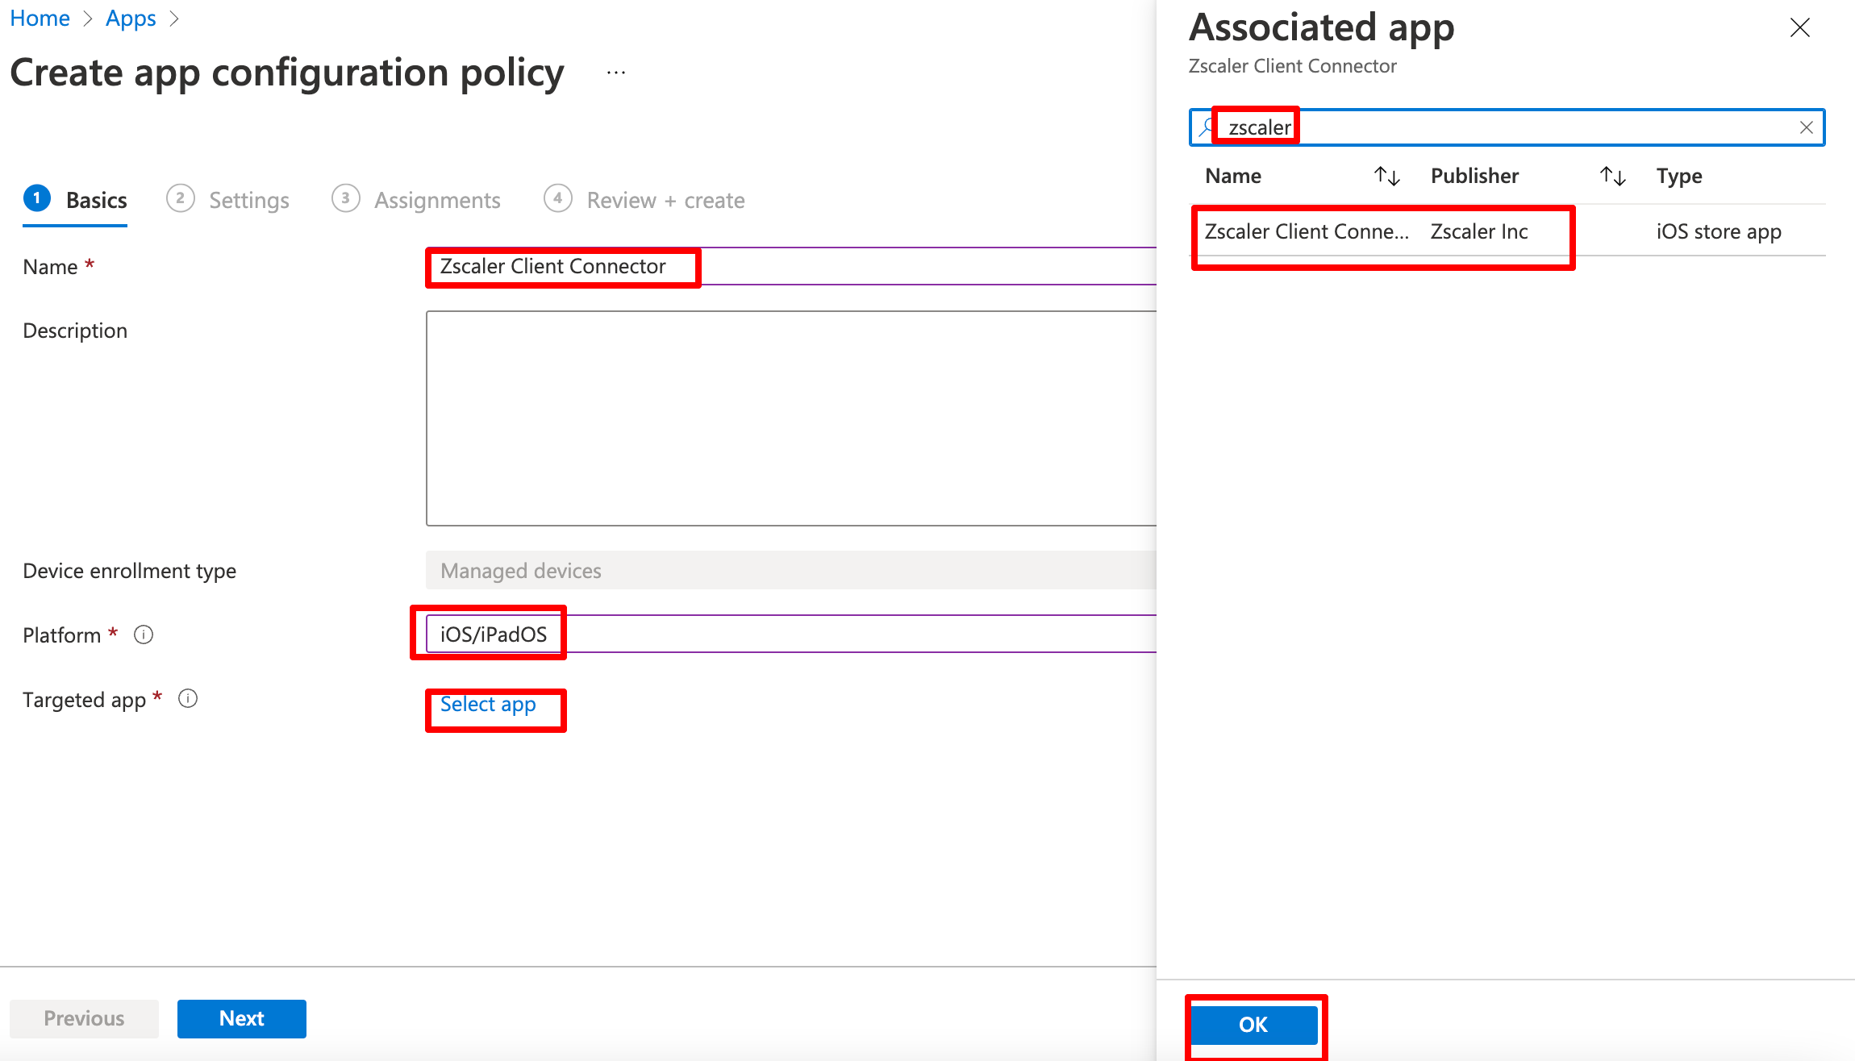Open the info tooltip beside Targeted app
This screenshot has width=1855, height=1061.
[188, 698]
